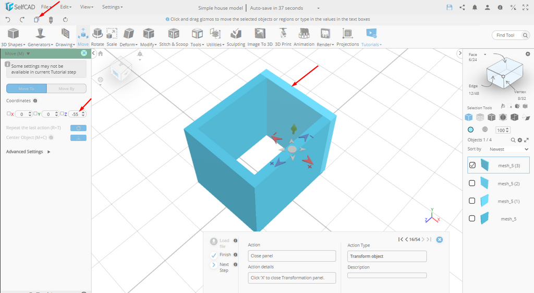Click the Home view icon in viewport
Screen dimensions: 534x293
(x=101, y=53)
